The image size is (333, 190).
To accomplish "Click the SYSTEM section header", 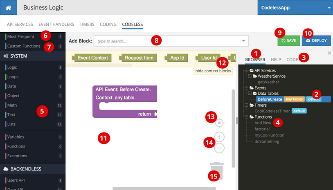I will coord(33,56).
